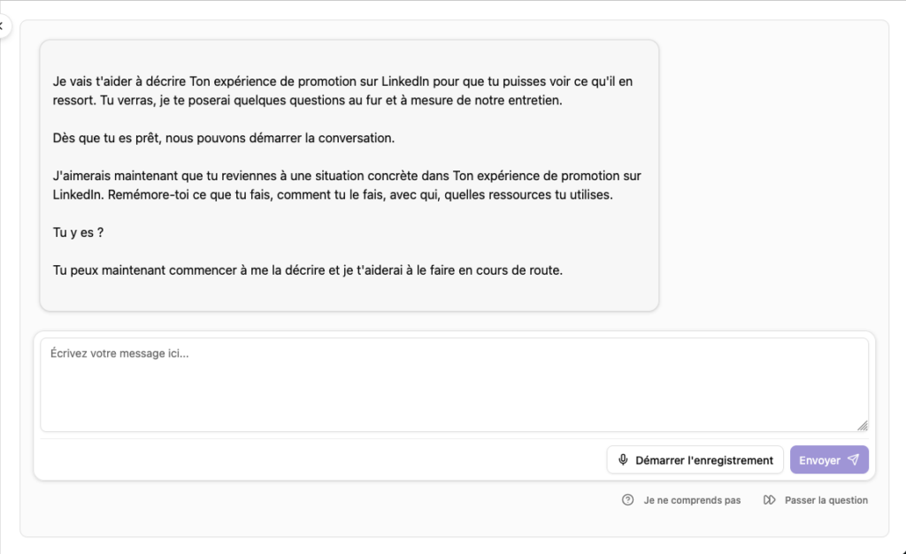Image resolution: width=906 pixels, height=554 pixels.
Task: Click the word LinkedIn in the first paragraph
Action: click(405, 81)
